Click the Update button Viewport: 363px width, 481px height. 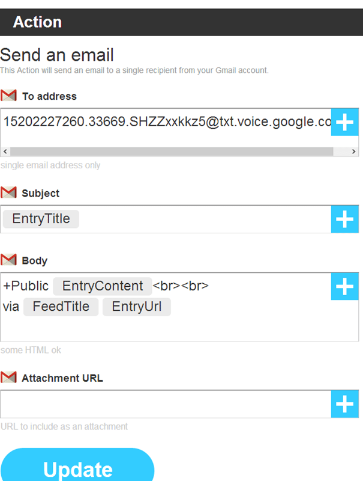coord(77,467)
